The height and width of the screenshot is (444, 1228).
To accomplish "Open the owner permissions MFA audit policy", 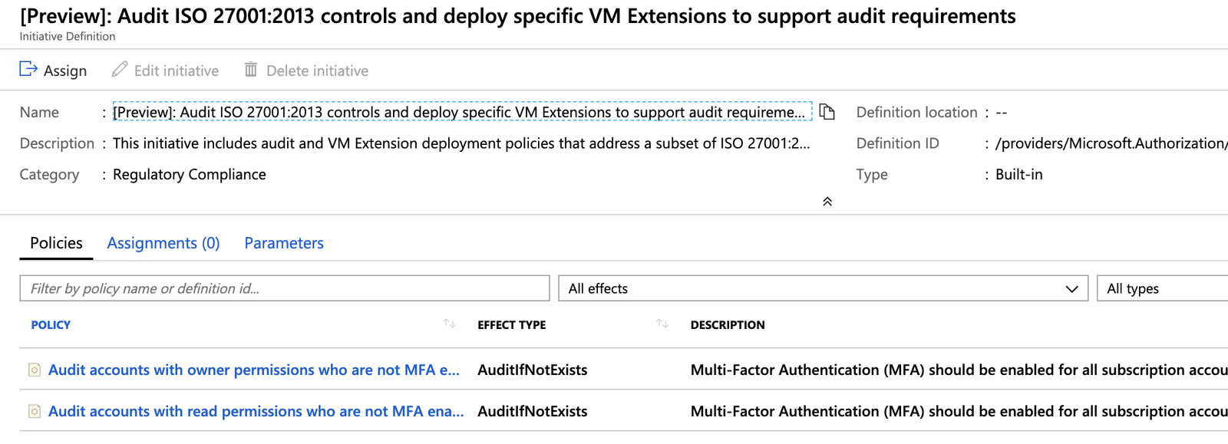I will (x=254, y=370).
